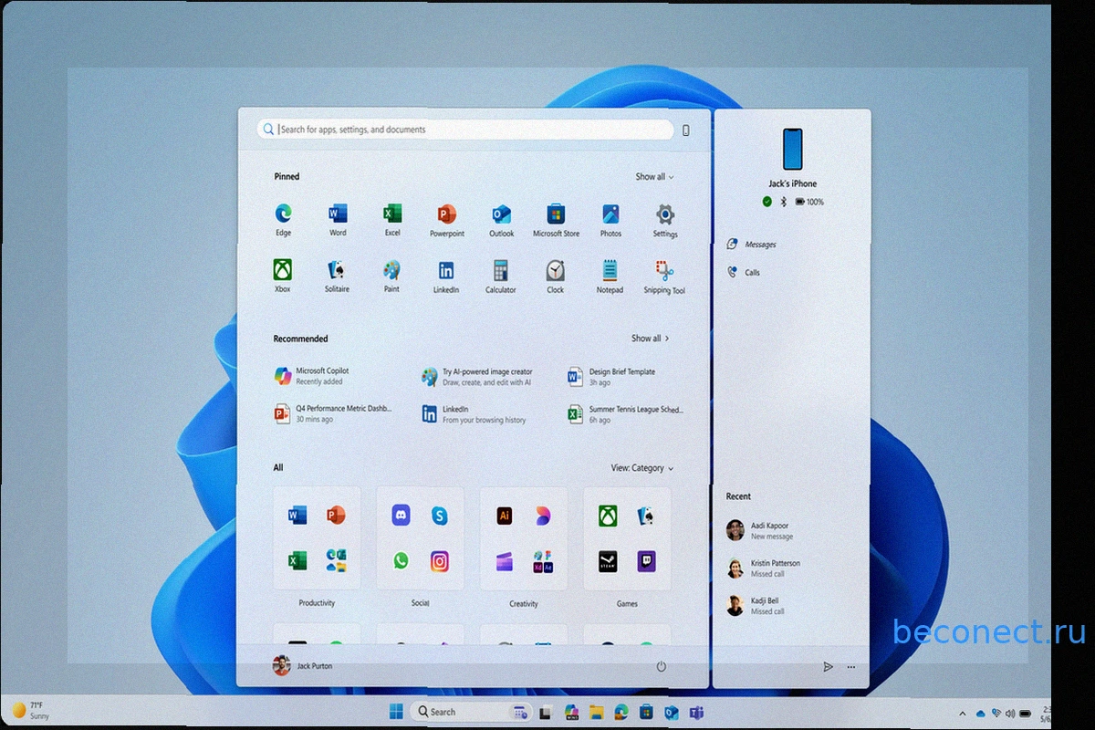This screenshot has height=730, width=1095.
Task: Open Try AI-powered image creator recommendation
Action: pyautogui.click(x=476, y=377)
